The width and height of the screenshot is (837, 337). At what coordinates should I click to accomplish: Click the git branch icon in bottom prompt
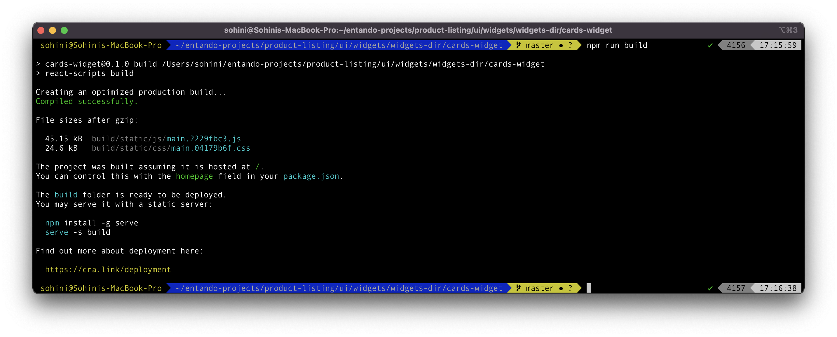point(519,288)
